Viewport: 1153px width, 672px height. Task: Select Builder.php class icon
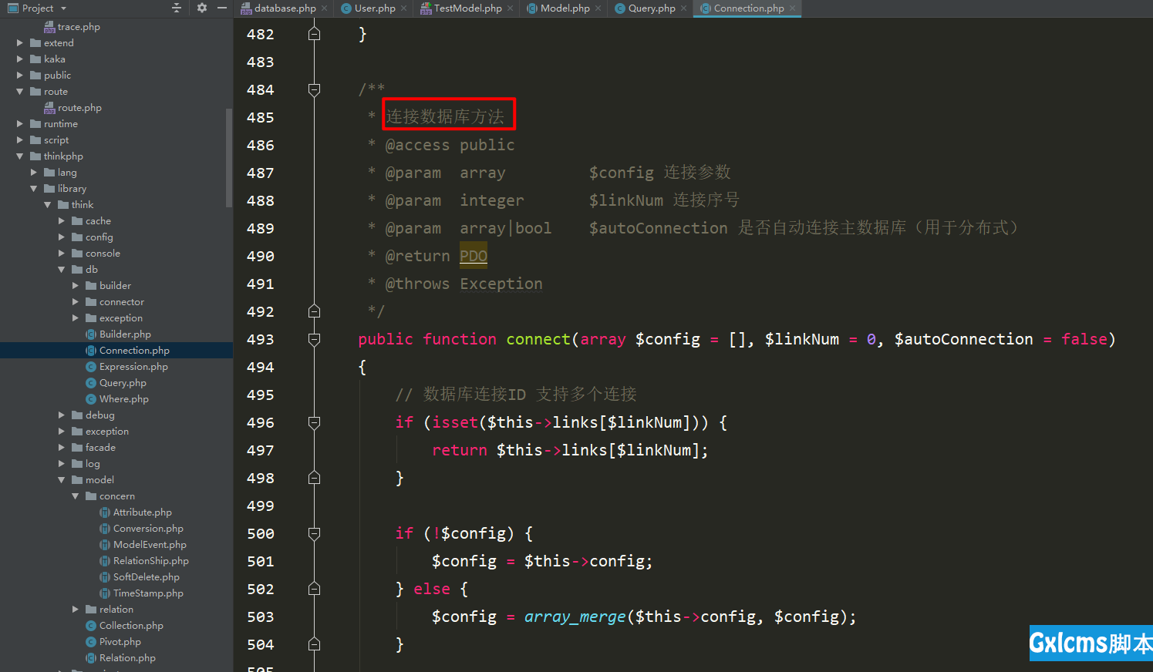click(x=91, y=334)
